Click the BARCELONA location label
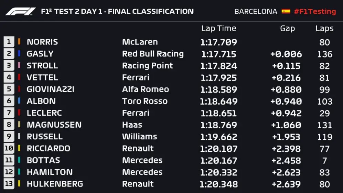Viewport: 343px width, 193px height. click(256, 11)
